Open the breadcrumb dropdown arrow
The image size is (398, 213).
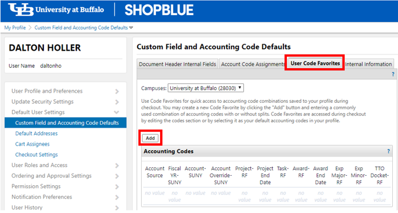(x=131, y=28)
